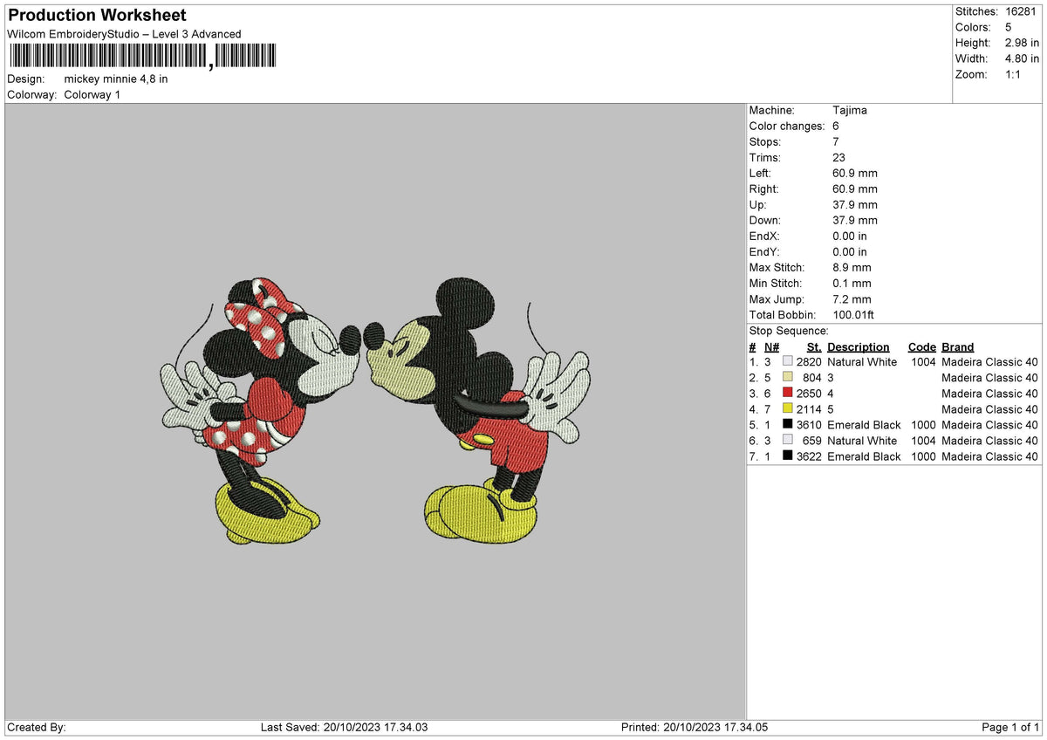Select the Trims value '23'
This screenshot has height=740, width=1047.
(839, 158)
